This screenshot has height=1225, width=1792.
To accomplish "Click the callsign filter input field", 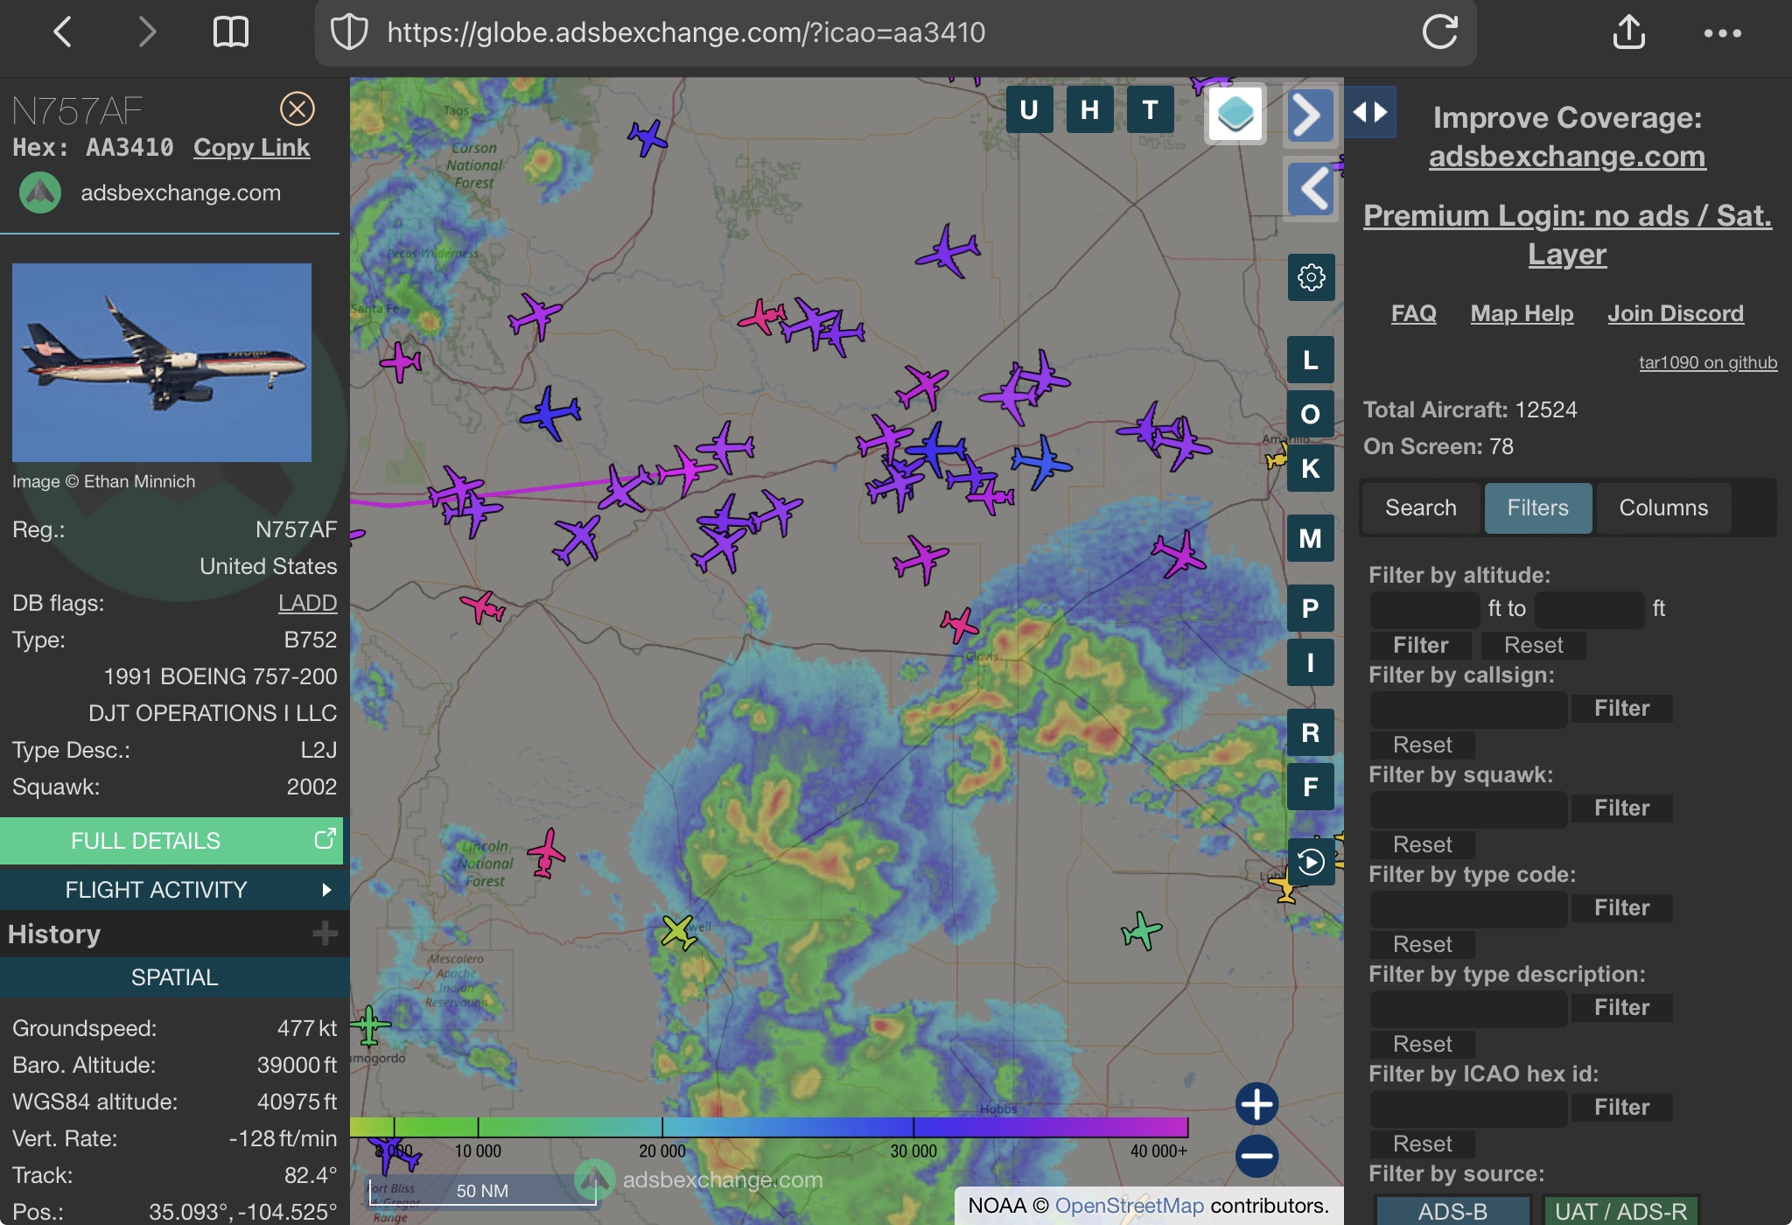I will [1468, 710].
